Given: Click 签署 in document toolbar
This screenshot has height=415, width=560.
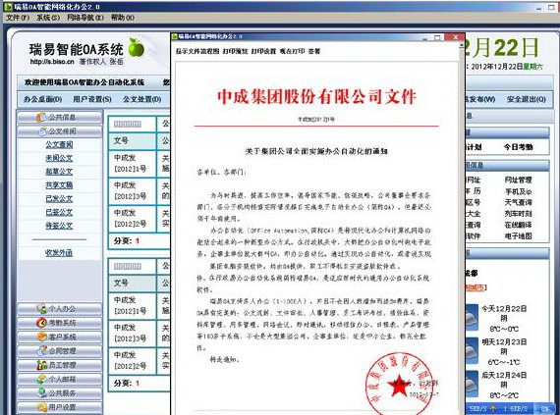Looking at the screenshot, I should tap(314, 51).
